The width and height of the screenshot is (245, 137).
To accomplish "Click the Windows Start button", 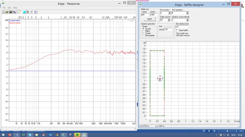I will [x=3, y=134].
